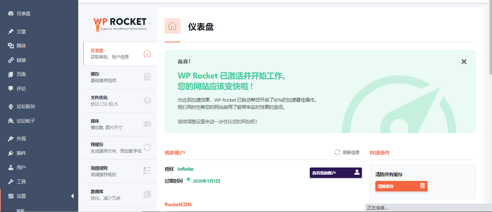Image resolution: width=492 pixels, height=212 pixels.
Task: Select the 数据库 tab
Action: click(x=120, y=195)
